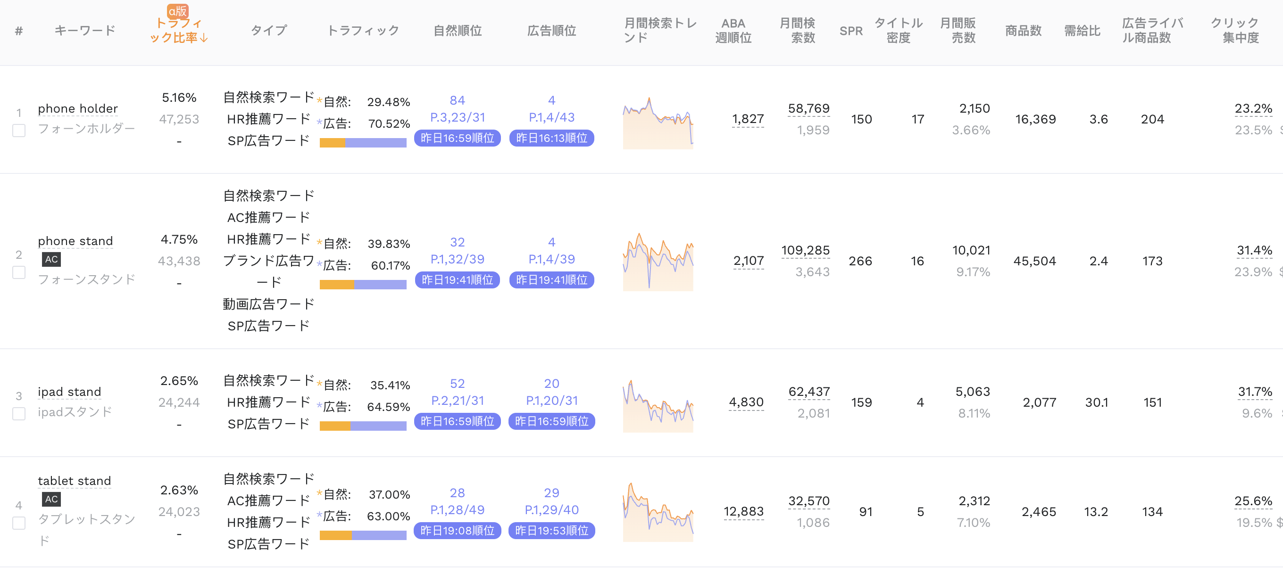Click ABA rank 12,883 for tablet stand
The width and height of the screenshot is (1283, 574).
point(743,511)
